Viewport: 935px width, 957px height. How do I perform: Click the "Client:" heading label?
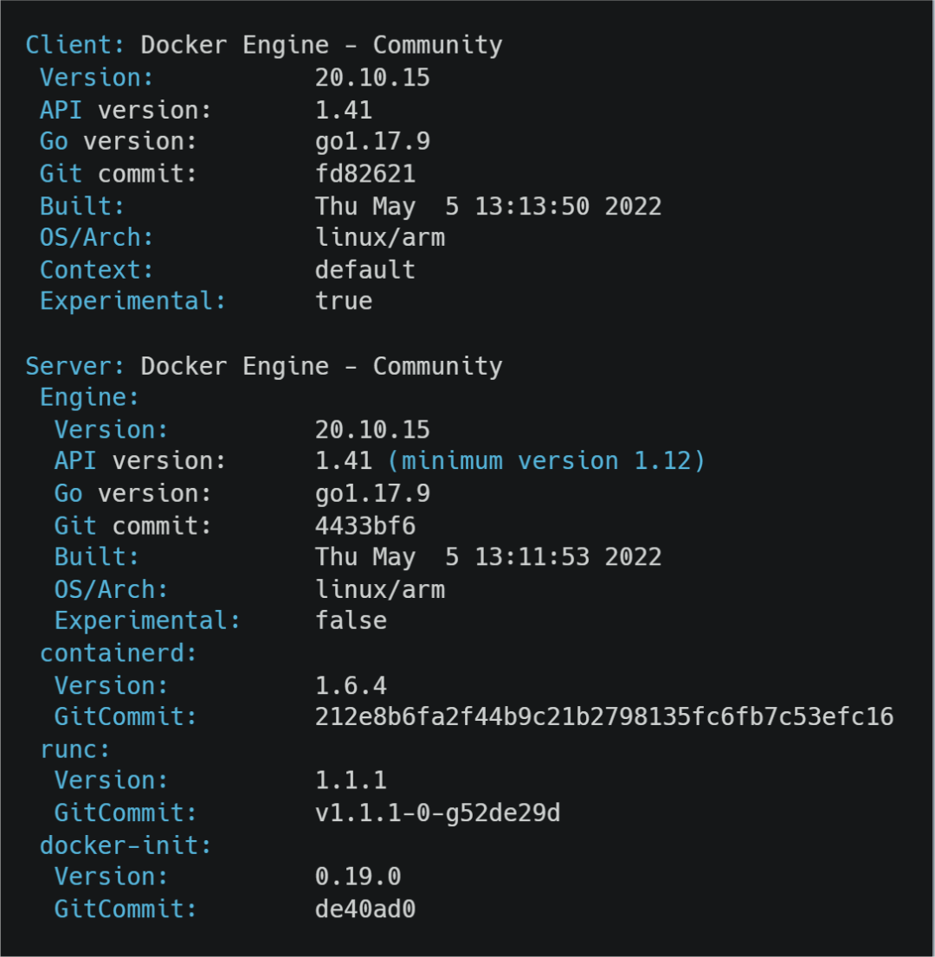(75, 45)
